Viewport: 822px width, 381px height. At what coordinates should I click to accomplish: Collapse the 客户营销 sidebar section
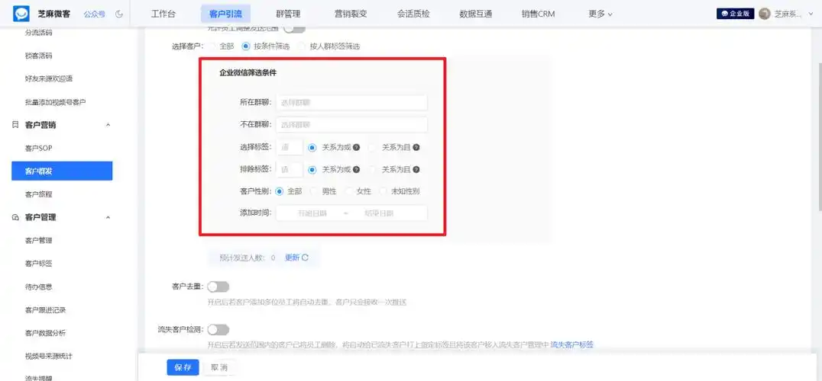point(108,125)
